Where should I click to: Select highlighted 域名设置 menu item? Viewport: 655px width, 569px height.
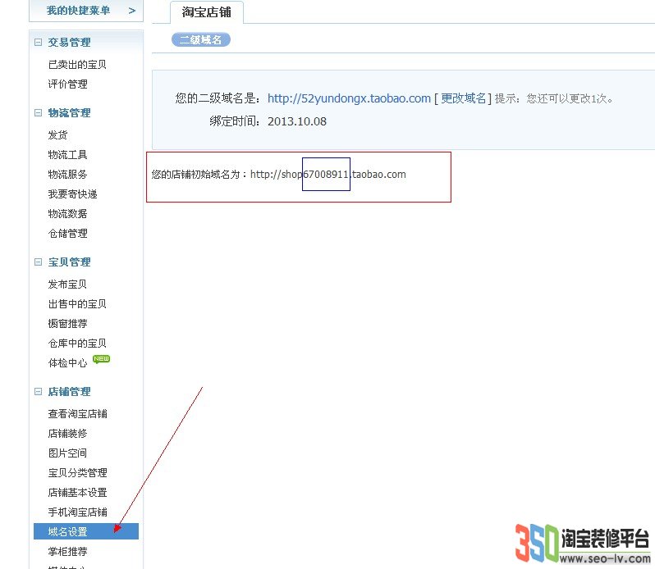point(86,531)
